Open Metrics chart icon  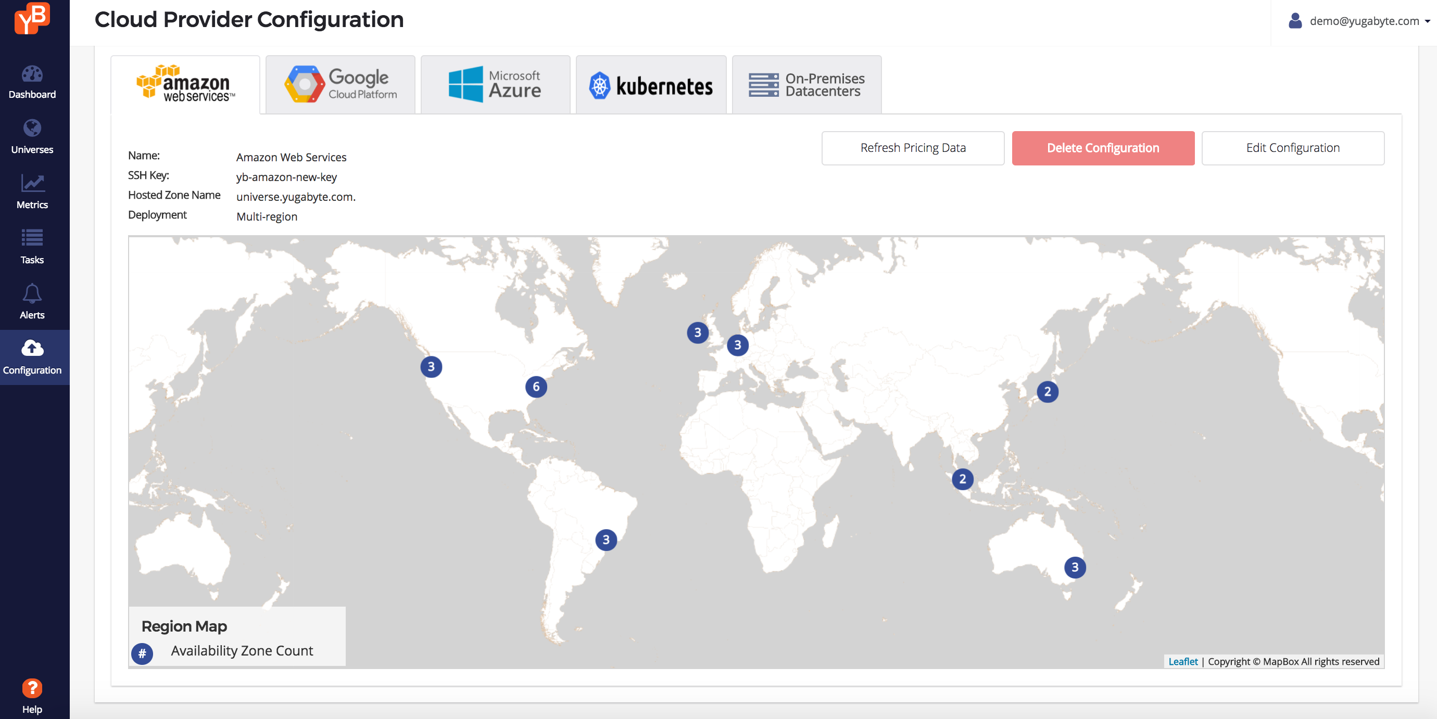tap(32, 183)
